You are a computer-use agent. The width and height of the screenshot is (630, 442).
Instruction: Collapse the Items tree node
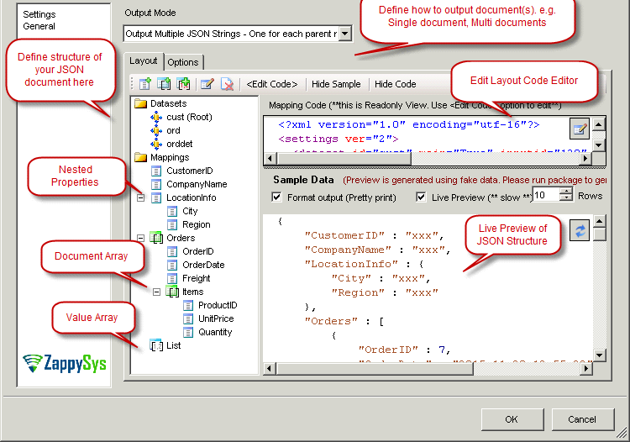(157, 292)
